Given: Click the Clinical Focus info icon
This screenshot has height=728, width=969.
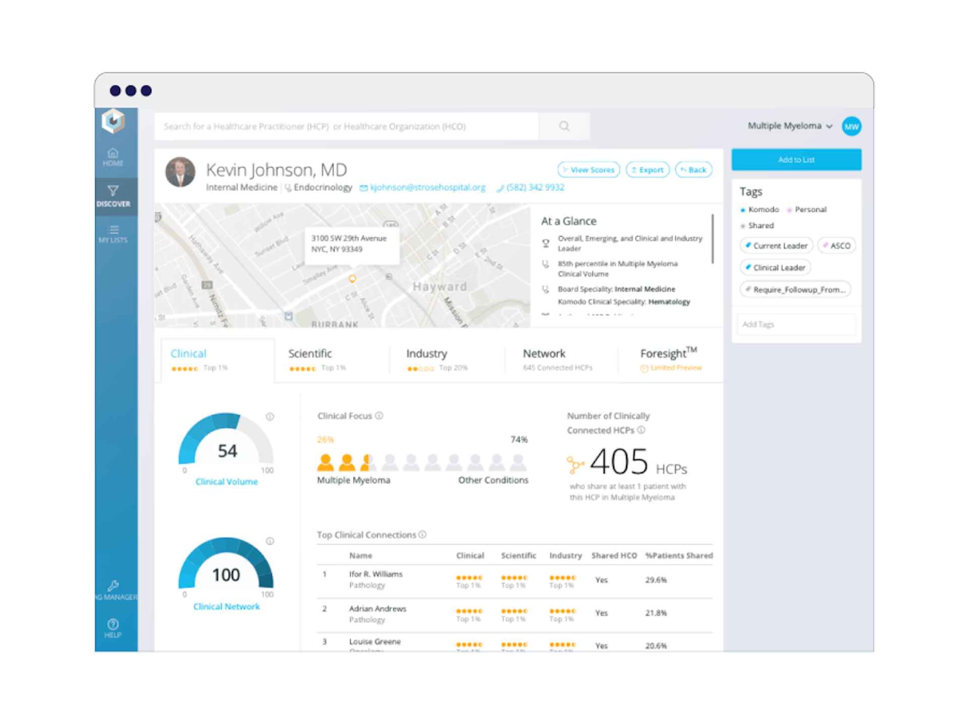Looking at the screenshot, I should click(x=379, y=415).
